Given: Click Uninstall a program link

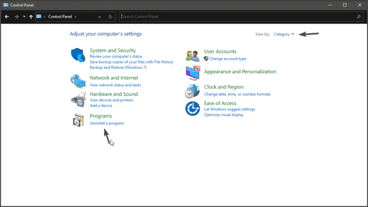Looking at the screenshot, I should pos(107,123).
